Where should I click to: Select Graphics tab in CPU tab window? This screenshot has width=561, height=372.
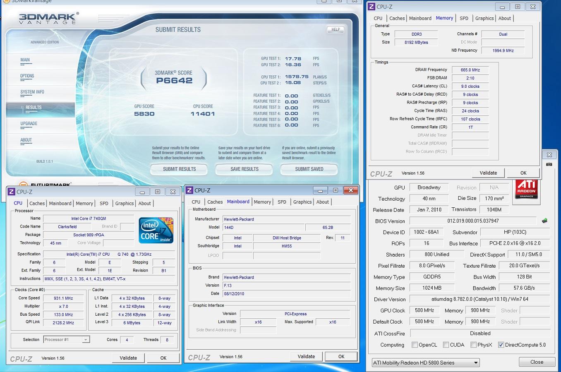coord(125,203)
